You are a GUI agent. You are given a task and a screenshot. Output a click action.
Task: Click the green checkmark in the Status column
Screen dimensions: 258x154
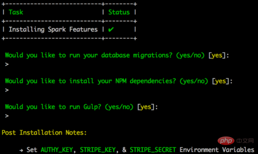[x=111, y=30]
